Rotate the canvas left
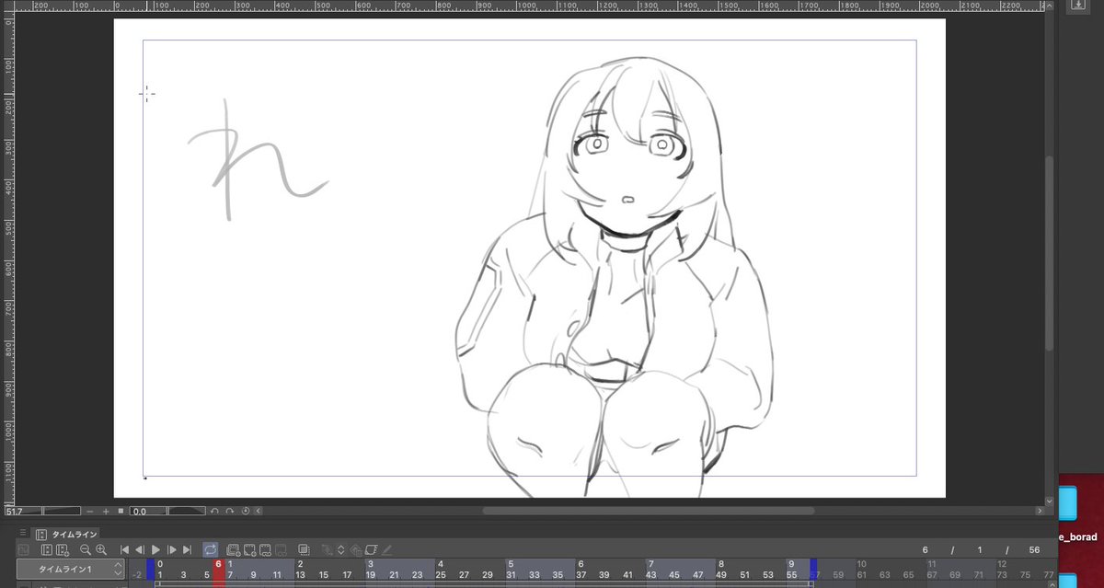Screen dimensions: 1104x588 214,511
